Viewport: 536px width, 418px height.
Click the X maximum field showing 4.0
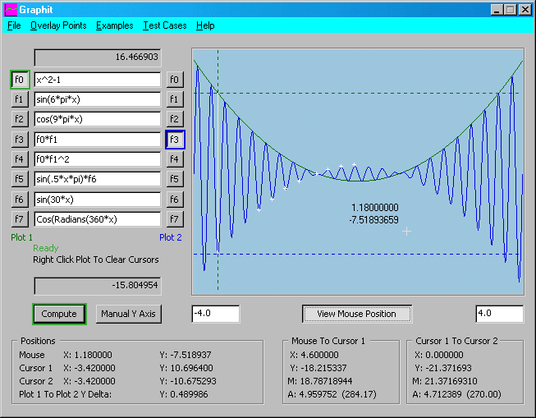(x=499, y=314)
